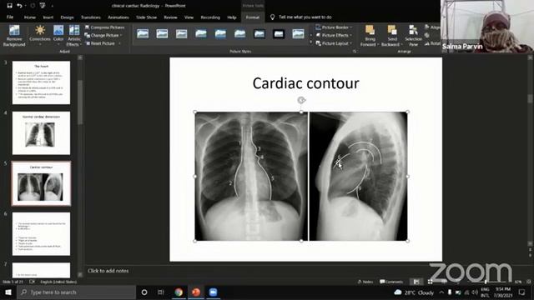Viewport: 534px width, 300px height.
Task: Open Picture Border dropdown
Action: point(334,27)
